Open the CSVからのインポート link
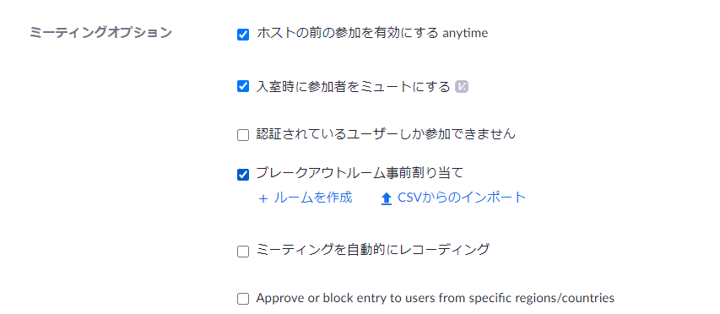 click(462, 198)
